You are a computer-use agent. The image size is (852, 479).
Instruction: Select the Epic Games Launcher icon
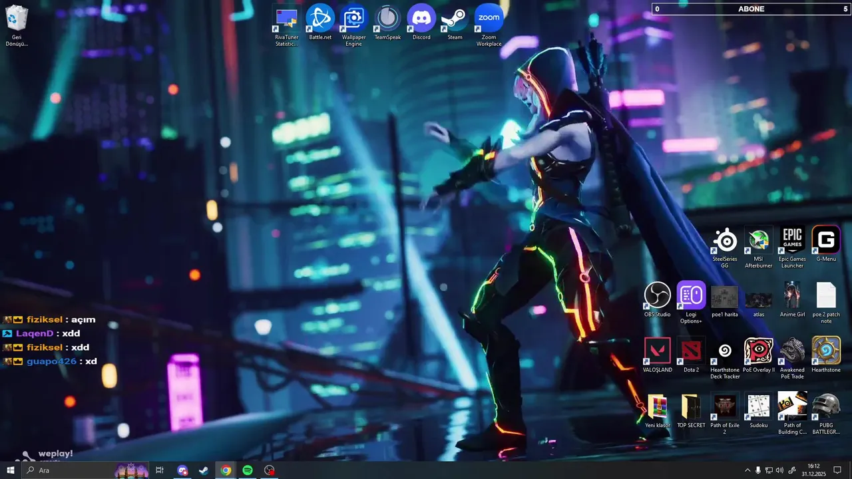[792, 247]
